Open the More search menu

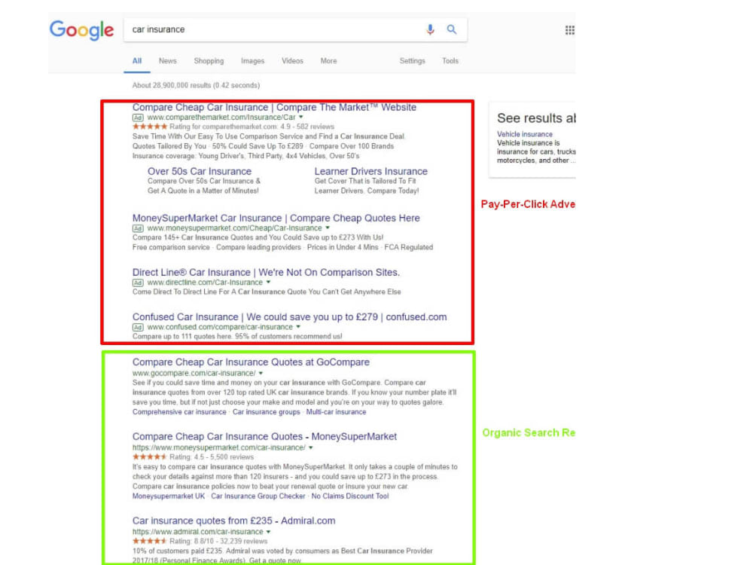coord(328,61)
